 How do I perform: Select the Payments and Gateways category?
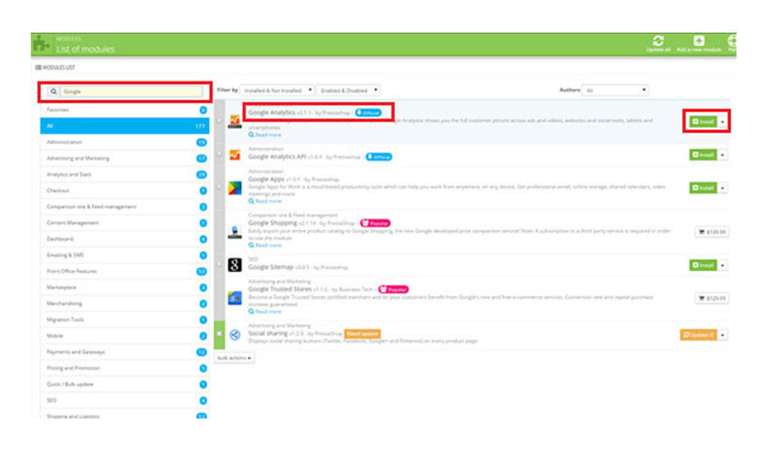(x=125, y=352)
